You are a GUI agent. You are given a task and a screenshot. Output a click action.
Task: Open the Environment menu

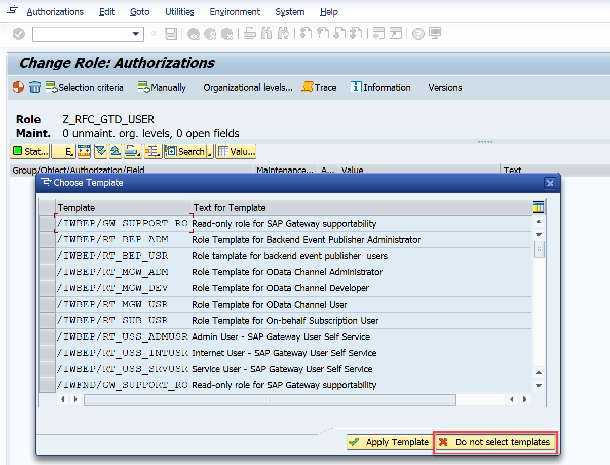tap(235, 11)
